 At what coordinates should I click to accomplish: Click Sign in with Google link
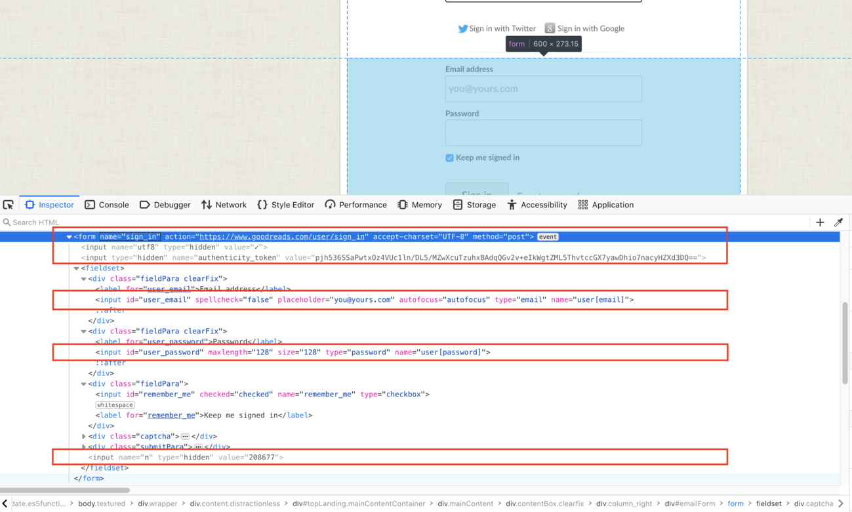584,28
